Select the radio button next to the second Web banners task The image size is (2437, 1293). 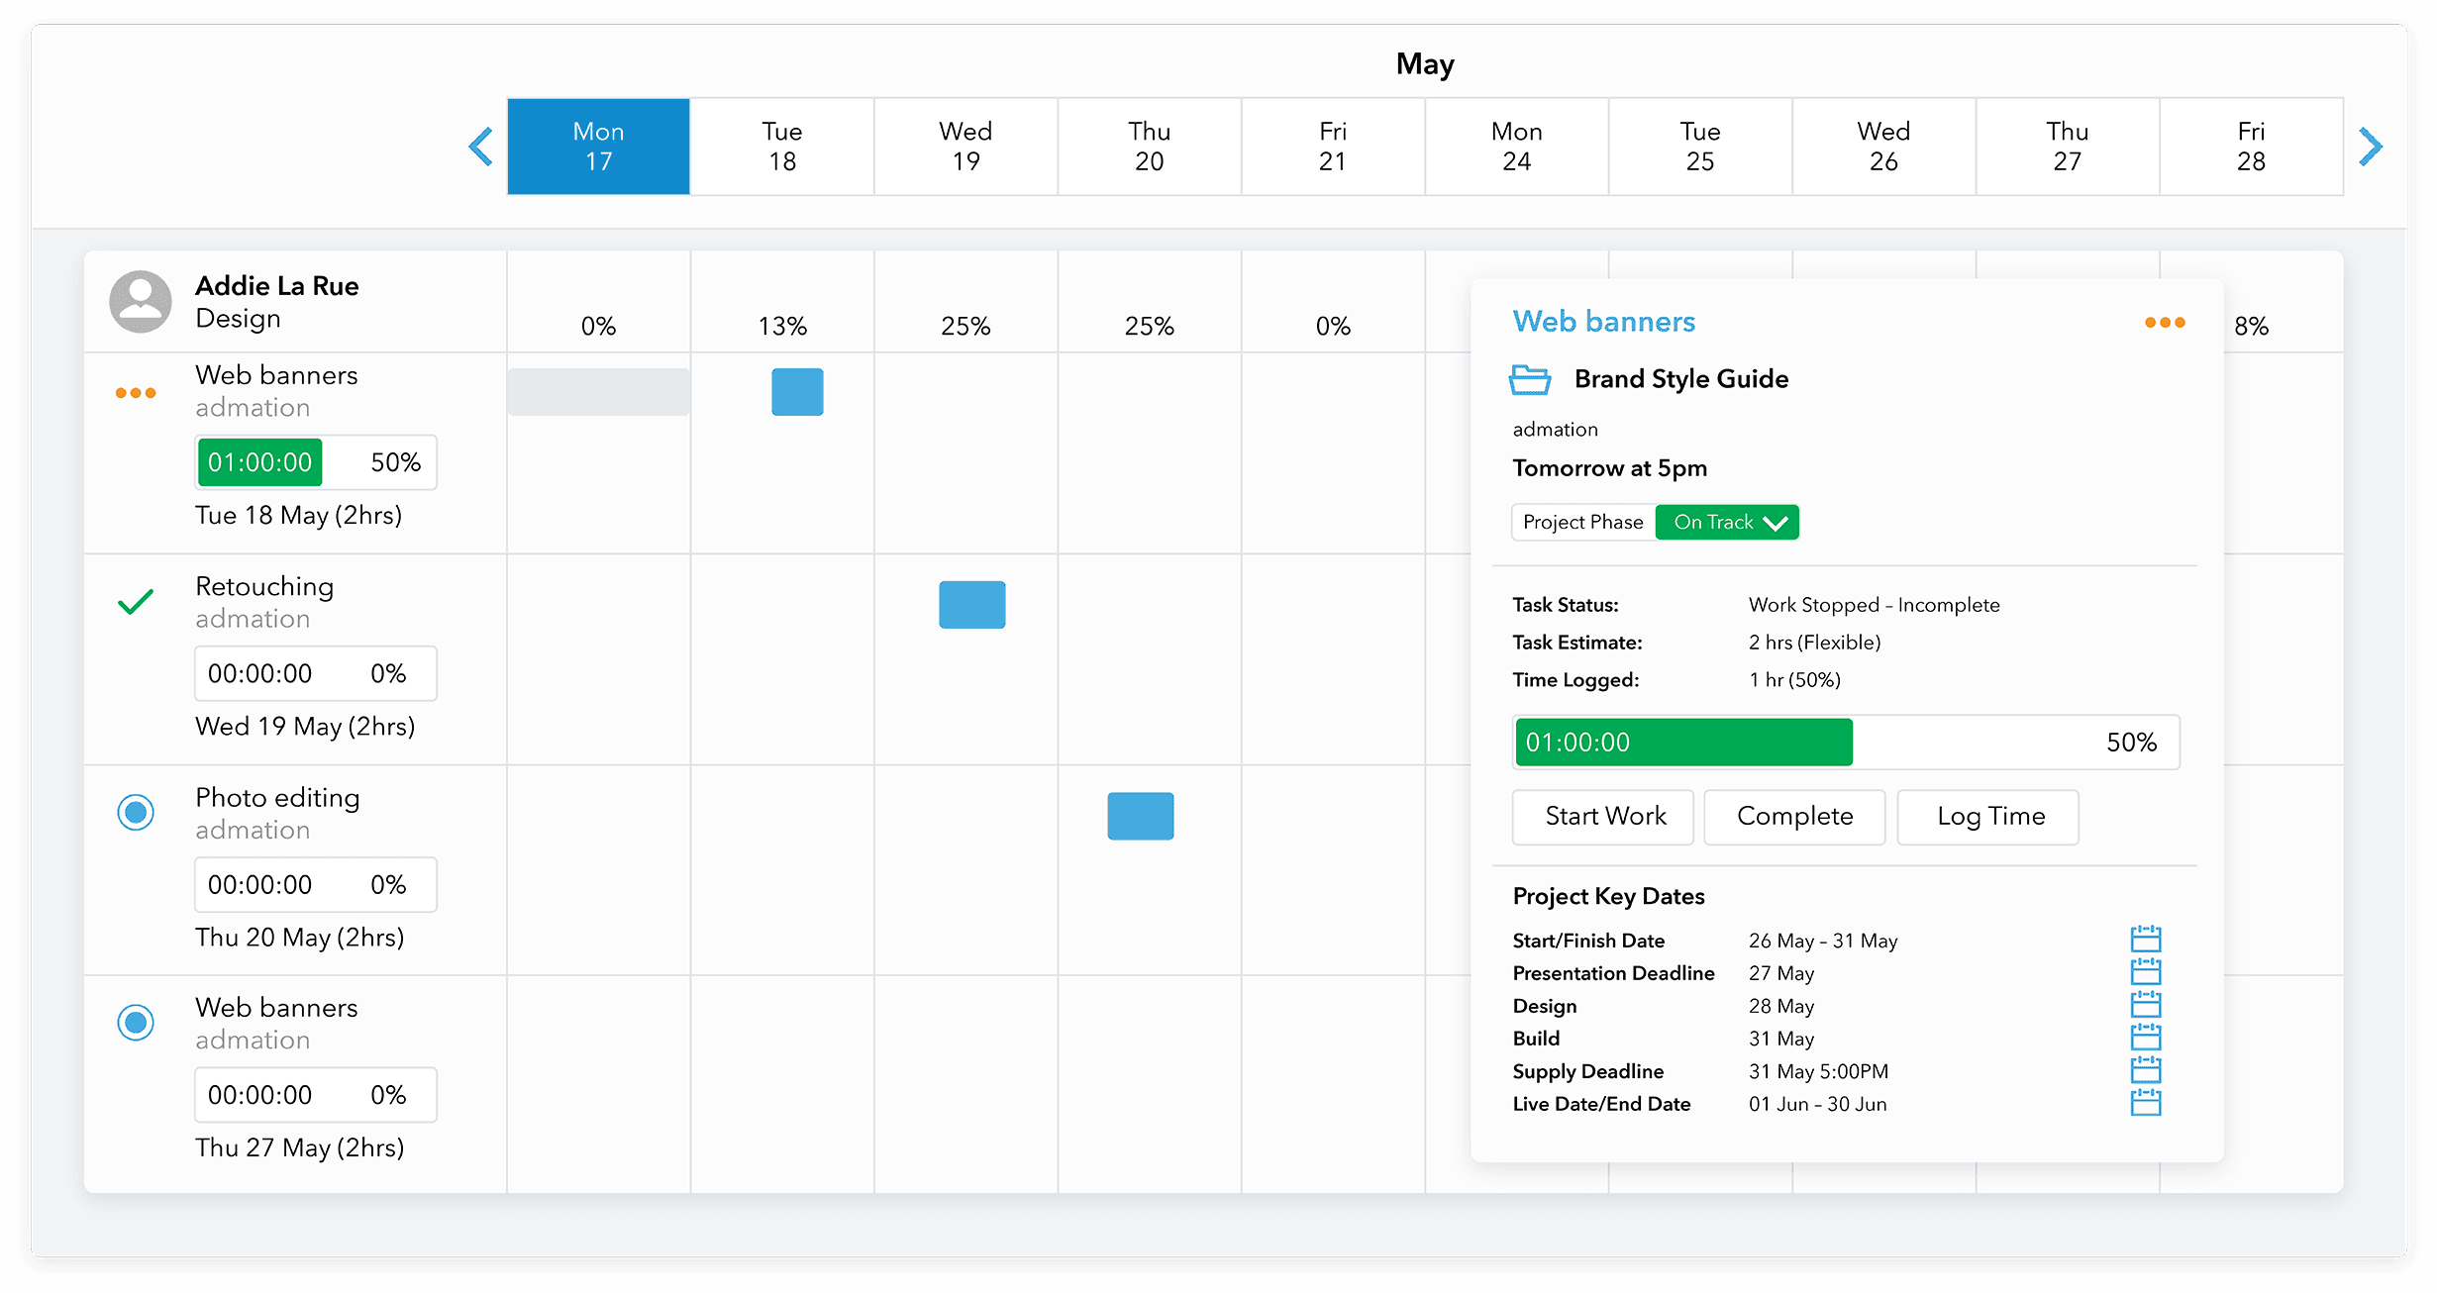(x=136, y=1023)
